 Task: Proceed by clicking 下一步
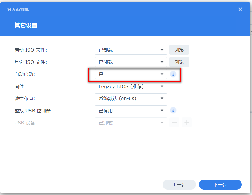coord(220,184)
